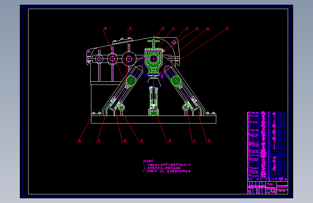Screen dimensions: 313x203
Task: Click callout label 36 at bottom right
Action: [x=209, y=141]
